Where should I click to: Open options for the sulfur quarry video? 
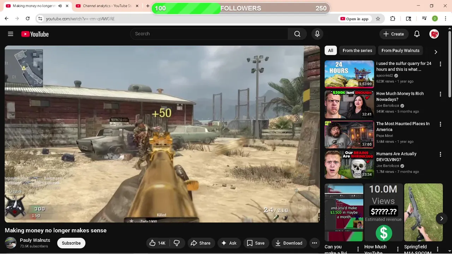[x=440, y=64]
